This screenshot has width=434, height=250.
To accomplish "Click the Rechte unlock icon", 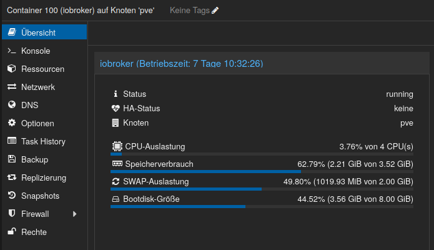I will click(x=11, y=232).
